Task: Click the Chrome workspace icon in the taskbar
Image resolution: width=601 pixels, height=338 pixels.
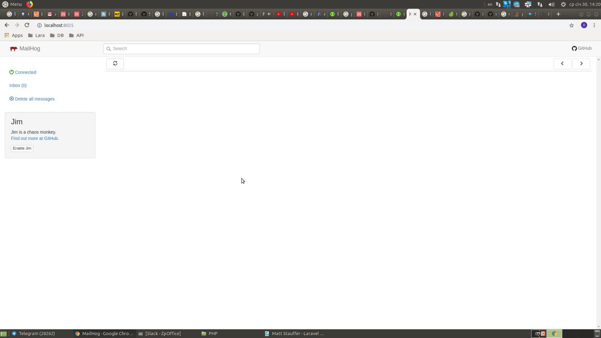Action: (x=554, y=334)
